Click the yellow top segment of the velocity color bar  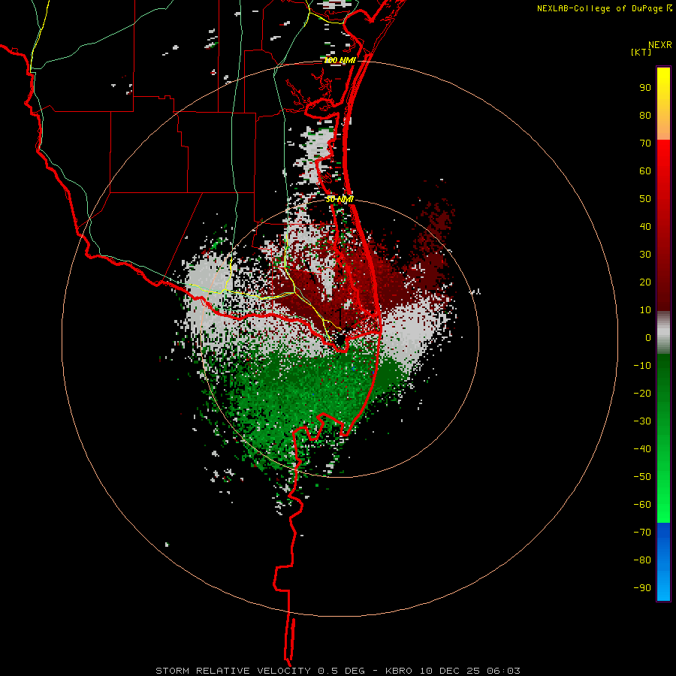(x=663, y=104)
